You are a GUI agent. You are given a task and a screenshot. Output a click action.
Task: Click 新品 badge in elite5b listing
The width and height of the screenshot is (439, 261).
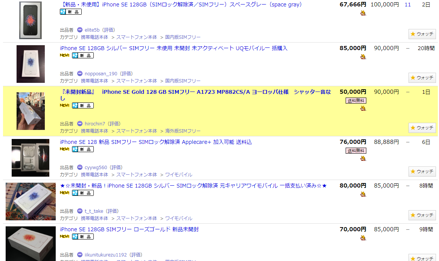pyautogui.click(x=71, y=12)
